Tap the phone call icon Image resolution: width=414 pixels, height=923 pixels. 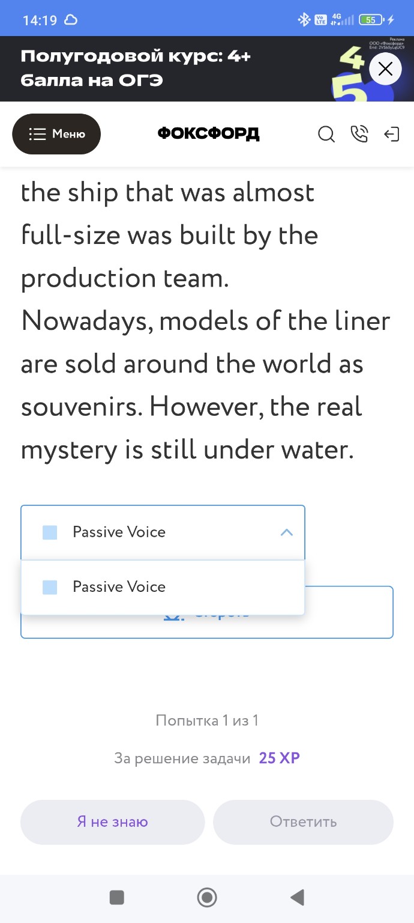point(359,134)
